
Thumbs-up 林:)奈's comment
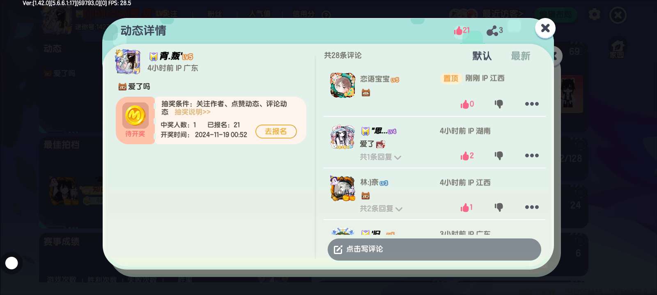click(x=466, y=207)
